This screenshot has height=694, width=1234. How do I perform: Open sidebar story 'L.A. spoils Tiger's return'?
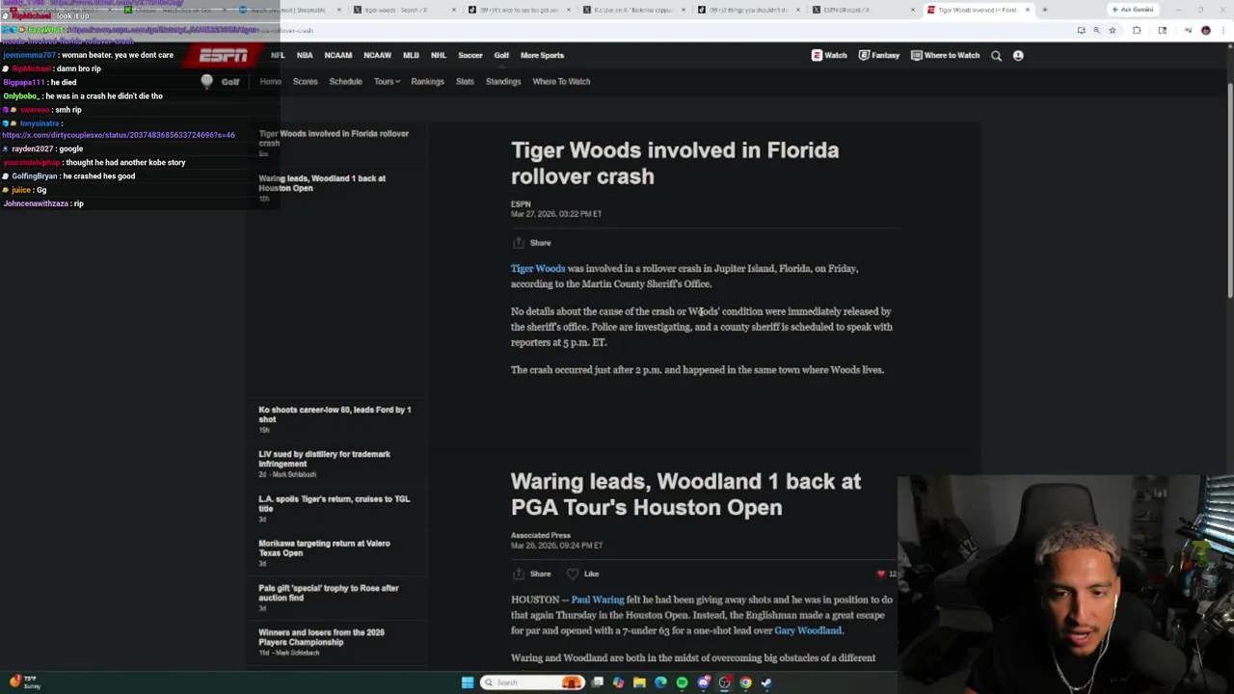[x=334, y=504]
